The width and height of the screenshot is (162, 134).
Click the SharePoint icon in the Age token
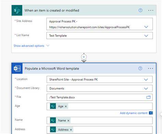pyautogui.click(x=53, y=106)
